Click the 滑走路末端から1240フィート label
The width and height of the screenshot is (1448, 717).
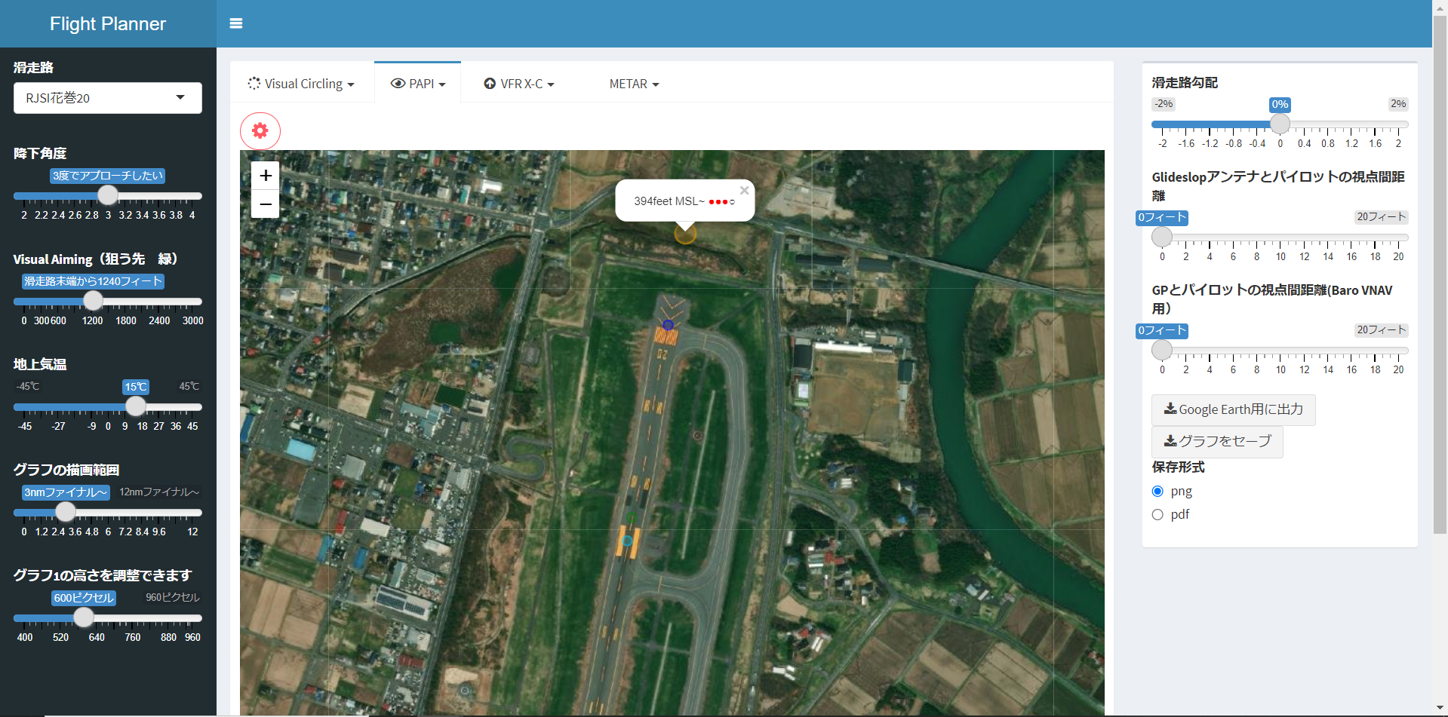(93, 281)
